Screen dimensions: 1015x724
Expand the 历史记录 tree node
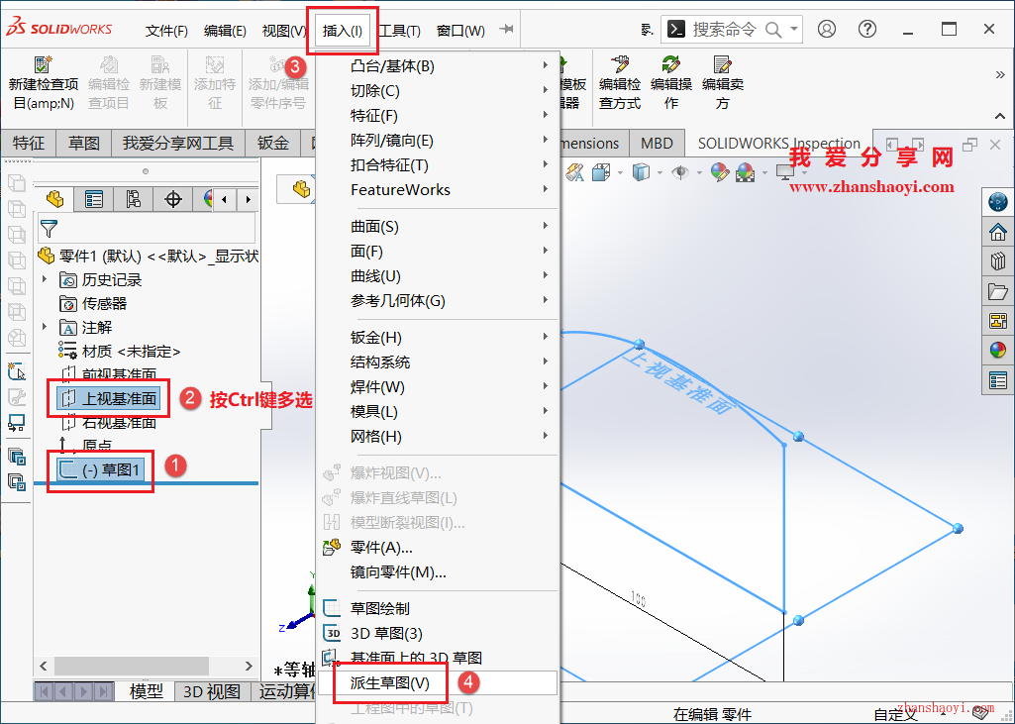point(45,279)
